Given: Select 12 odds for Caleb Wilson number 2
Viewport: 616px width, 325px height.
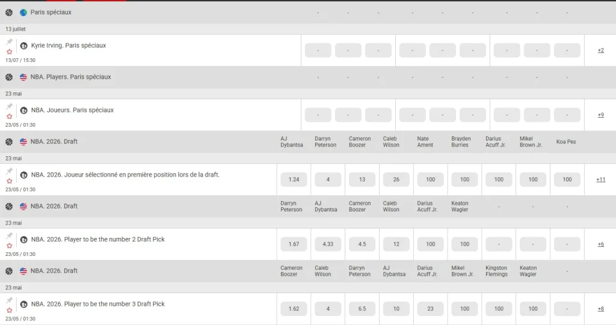Looking at the screenshot, I should point(396,244).
